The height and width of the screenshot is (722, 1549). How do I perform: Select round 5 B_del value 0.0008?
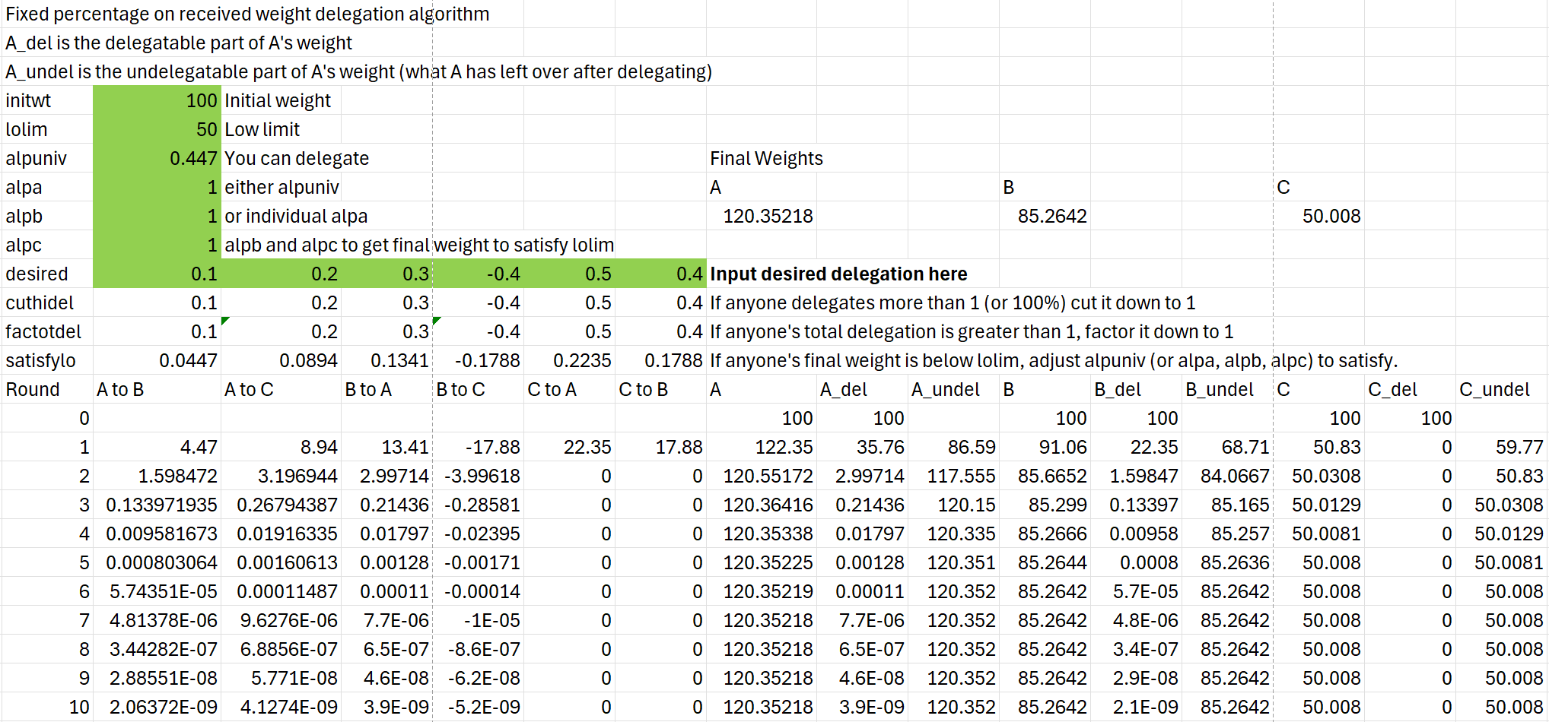click(1136, 562)
